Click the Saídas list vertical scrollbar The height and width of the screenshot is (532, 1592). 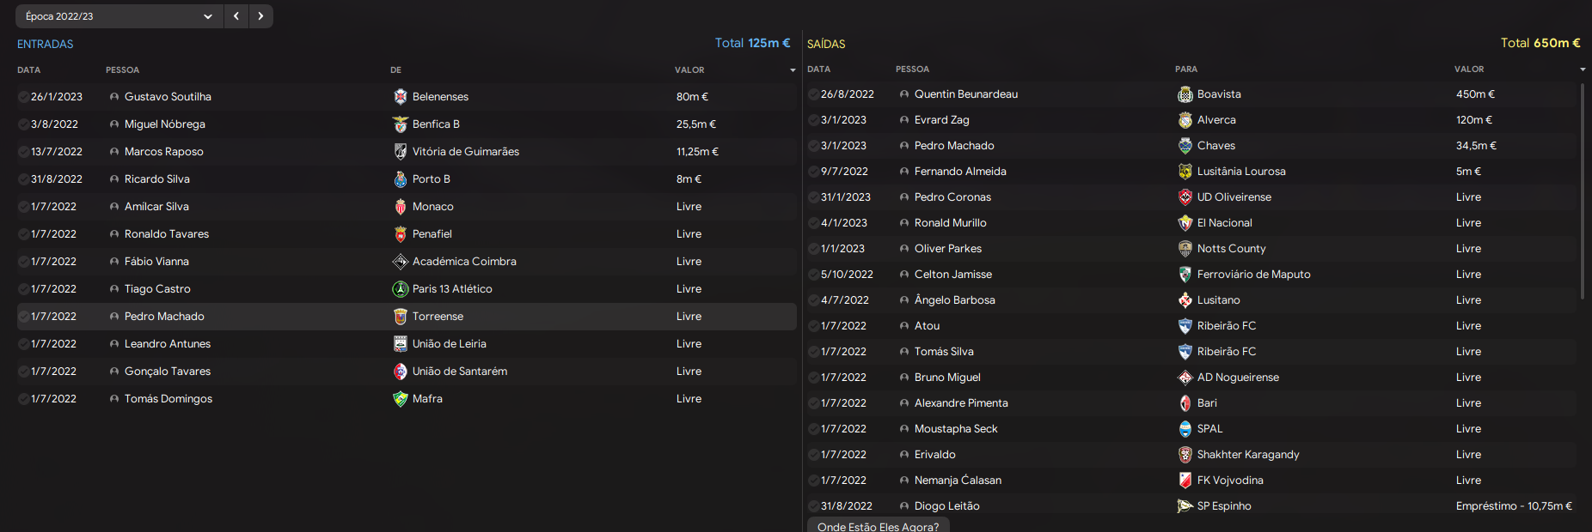pyautogui.click(x=1583, y=191)
